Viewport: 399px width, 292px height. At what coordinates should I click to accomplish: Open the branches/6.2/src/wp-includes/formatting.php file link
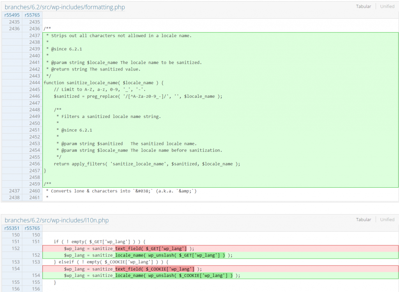click(65, 7)
